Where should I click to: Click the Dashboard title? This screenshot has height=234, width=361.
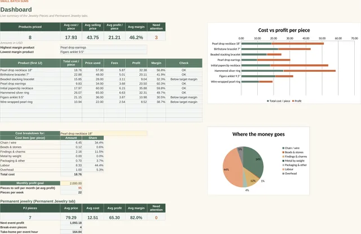[16, 10]
